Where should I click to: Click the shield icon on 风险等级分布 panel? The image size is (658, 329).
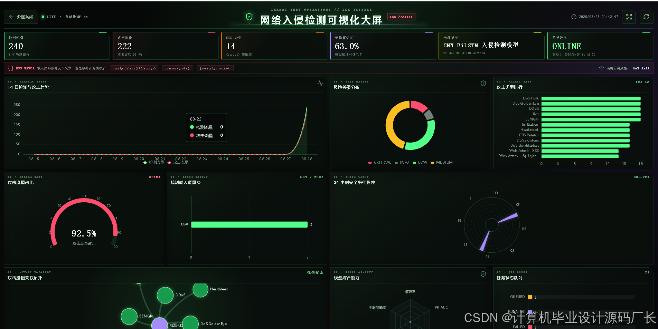(x=483, y=83)
